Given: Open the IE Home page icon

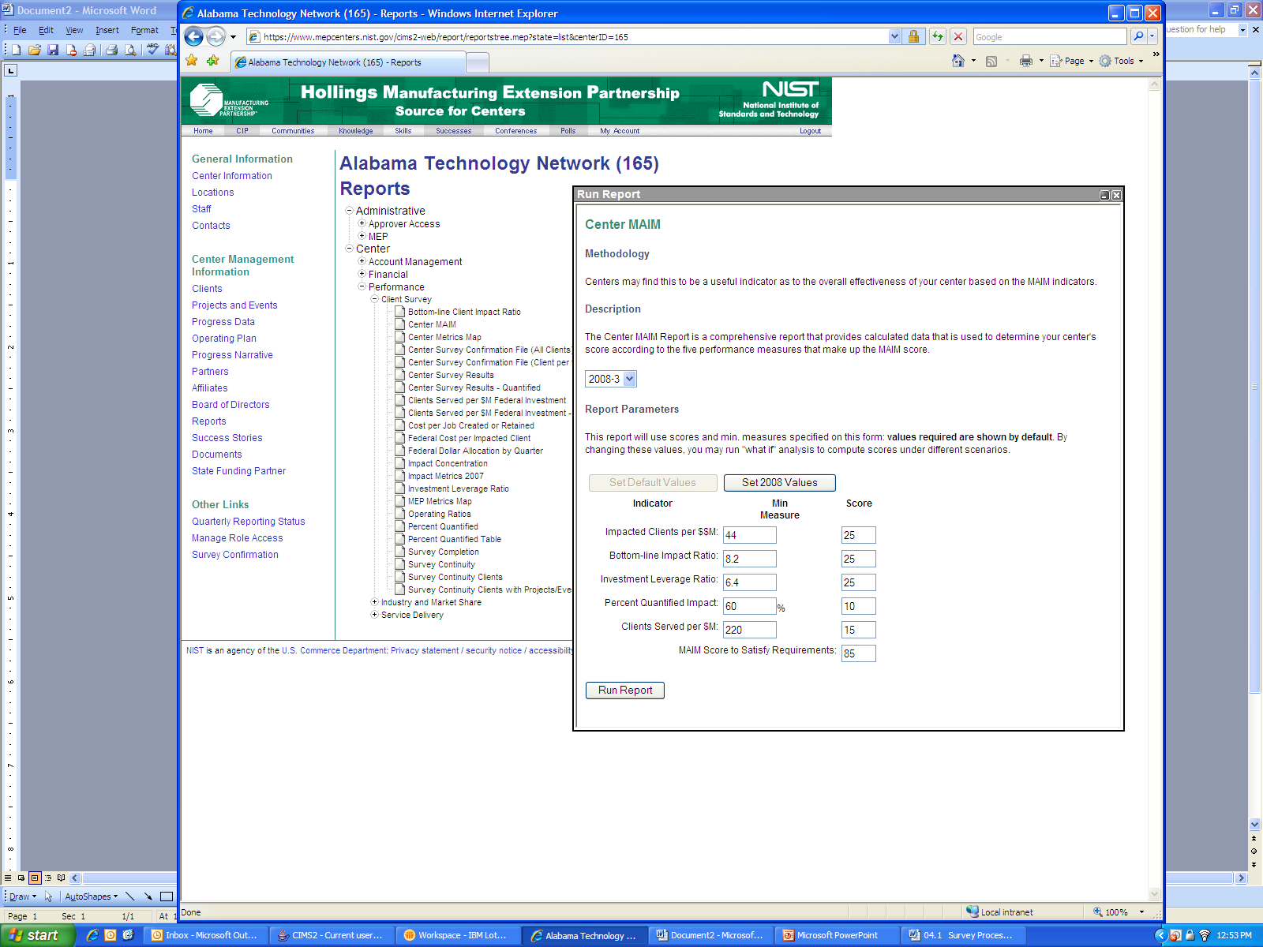Looking at the screenshot, I should point(958,61).
